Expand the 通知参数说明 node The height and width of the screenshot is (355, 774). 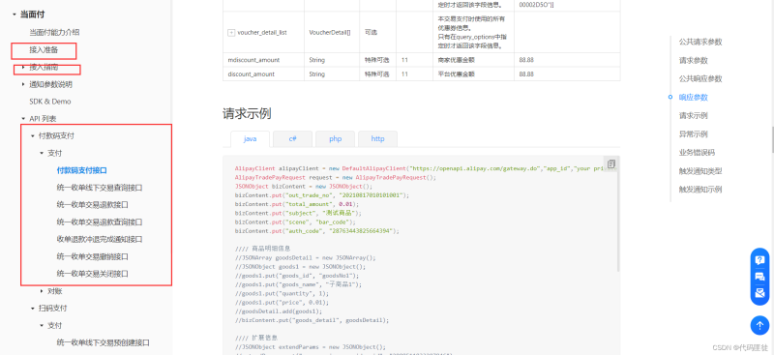pos(23,84)
